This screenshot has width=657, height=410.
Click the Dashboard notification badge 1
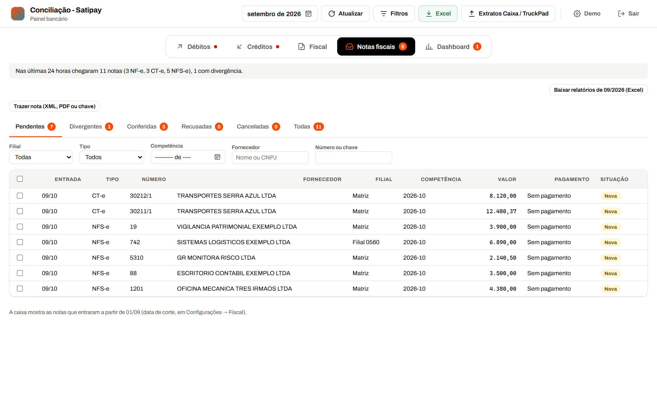[x=477, y=46]
